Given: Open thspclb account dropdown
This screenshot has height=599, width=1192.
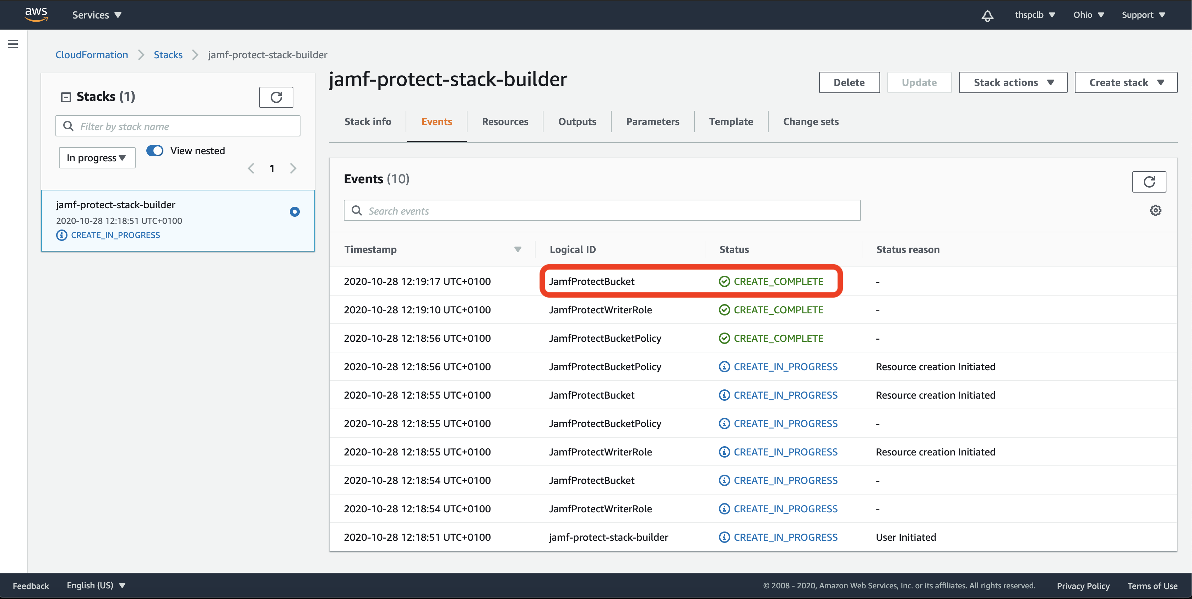Looking at the screenshot, I should point(1035,15).
